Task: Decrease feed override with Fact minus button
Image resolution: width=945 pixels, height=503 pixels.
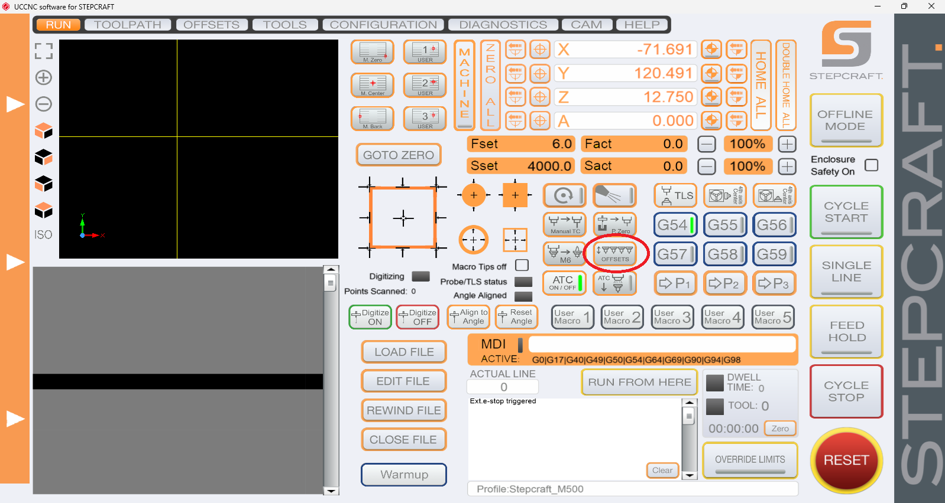Action: (x=707, y=144)
